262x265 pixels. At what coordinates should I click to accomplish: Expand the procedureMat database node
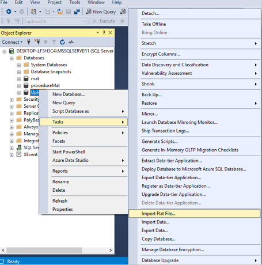click(x=19, y=86)
